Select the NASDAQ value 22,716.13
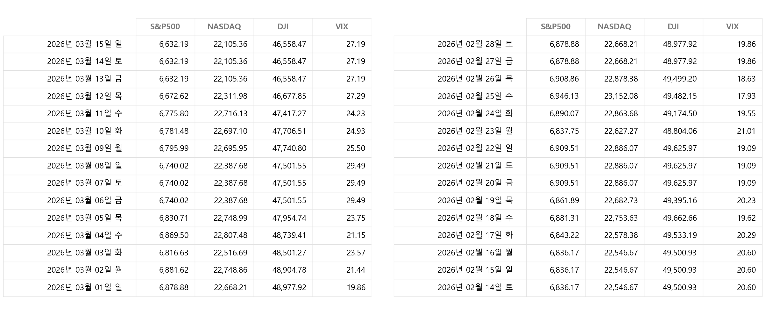Image resolution: width=765 pixels, height=315 pixels. click(x=230, y=114)
